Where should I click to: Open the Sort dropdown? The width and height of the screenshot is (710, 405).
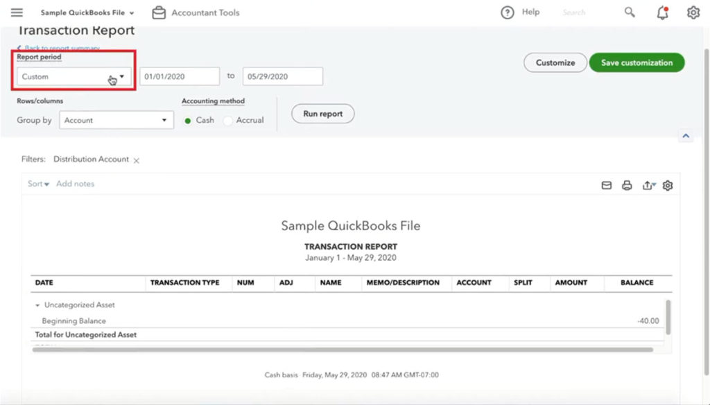tap(37, 183)
